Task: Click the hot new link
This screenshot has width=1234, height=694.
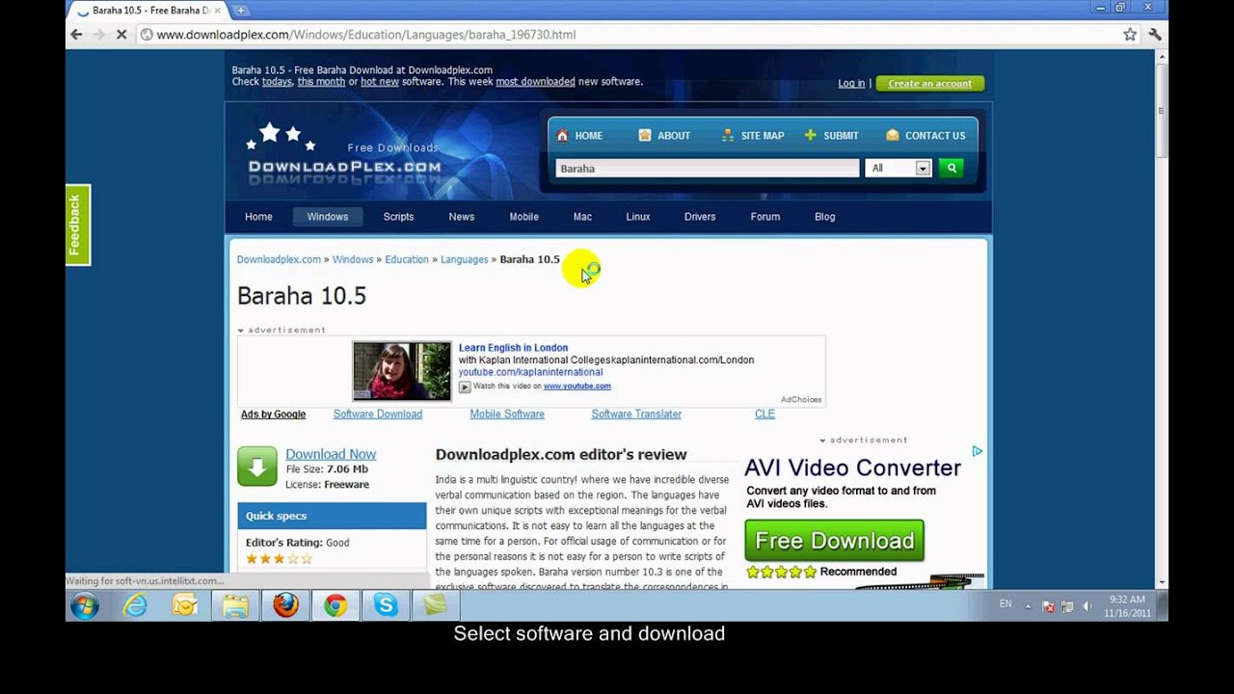Action: [380, 82]
